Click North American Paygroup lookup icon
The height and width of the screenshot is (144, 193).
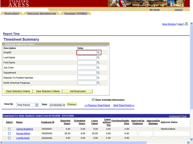click(98, 83)
